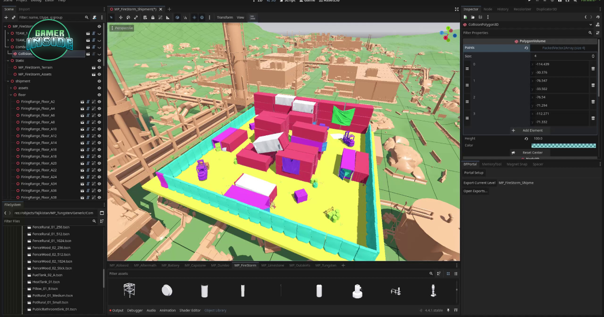This screenshot has height=317, width=604.
Task: Click the lock selected node icon
Action: [152, 18]
